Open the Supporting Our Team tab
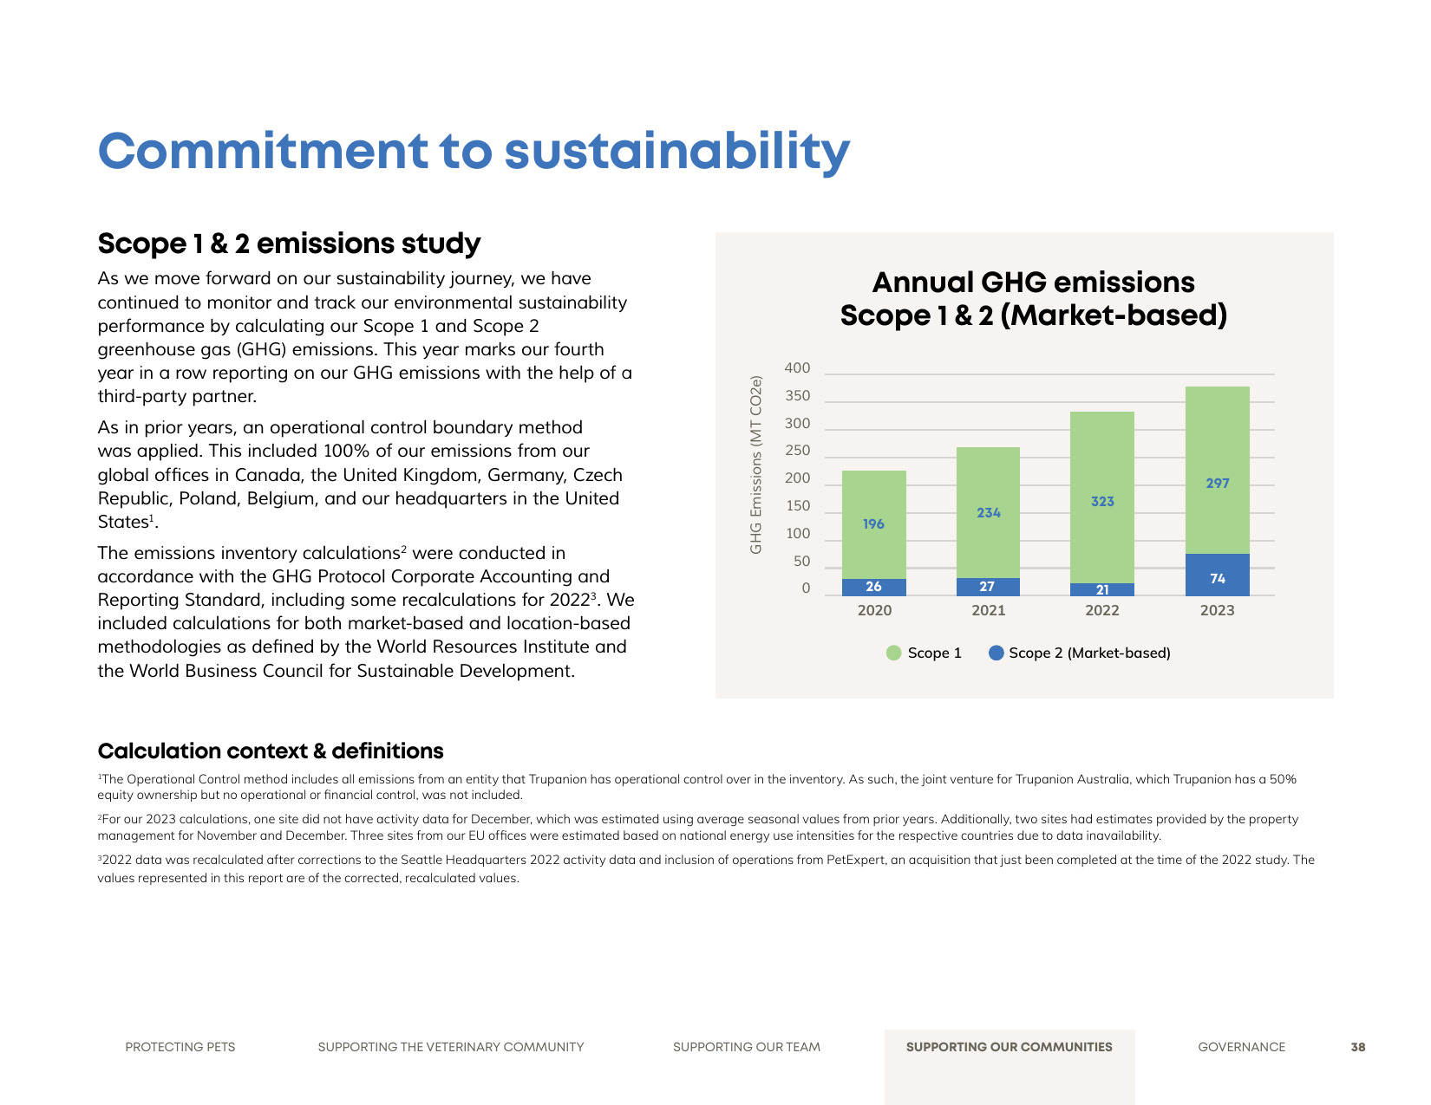This screenshot has height=1105, width=1431. pos(747,1047)
